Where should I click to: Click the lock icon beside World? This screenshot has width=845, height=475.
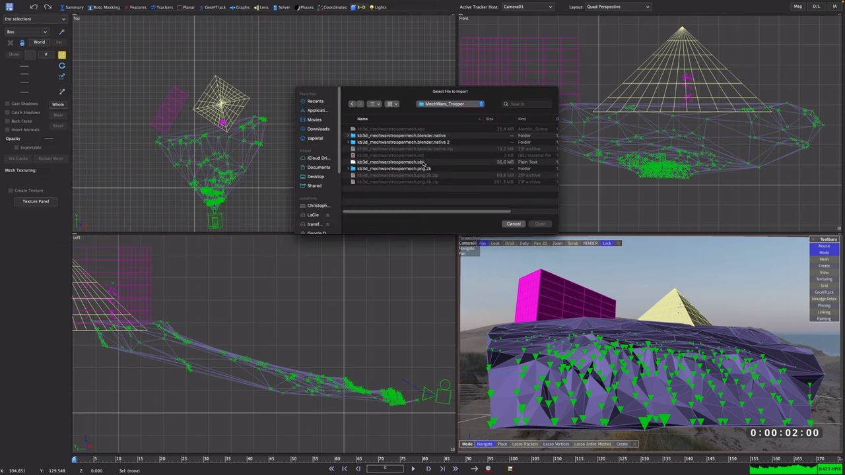(22, 43)
